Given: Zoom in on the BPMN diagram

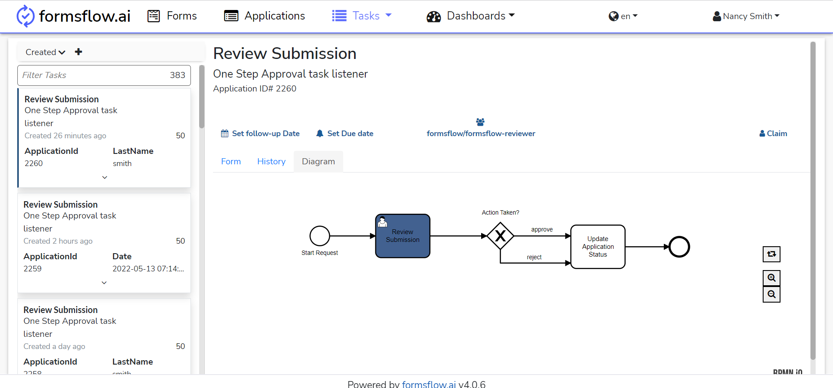Looking at the screenshot, I should coord(771,278).
